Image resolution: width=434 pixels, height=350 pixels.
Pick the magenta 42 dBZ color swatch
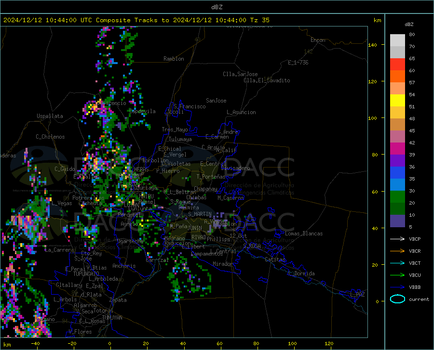397,149
